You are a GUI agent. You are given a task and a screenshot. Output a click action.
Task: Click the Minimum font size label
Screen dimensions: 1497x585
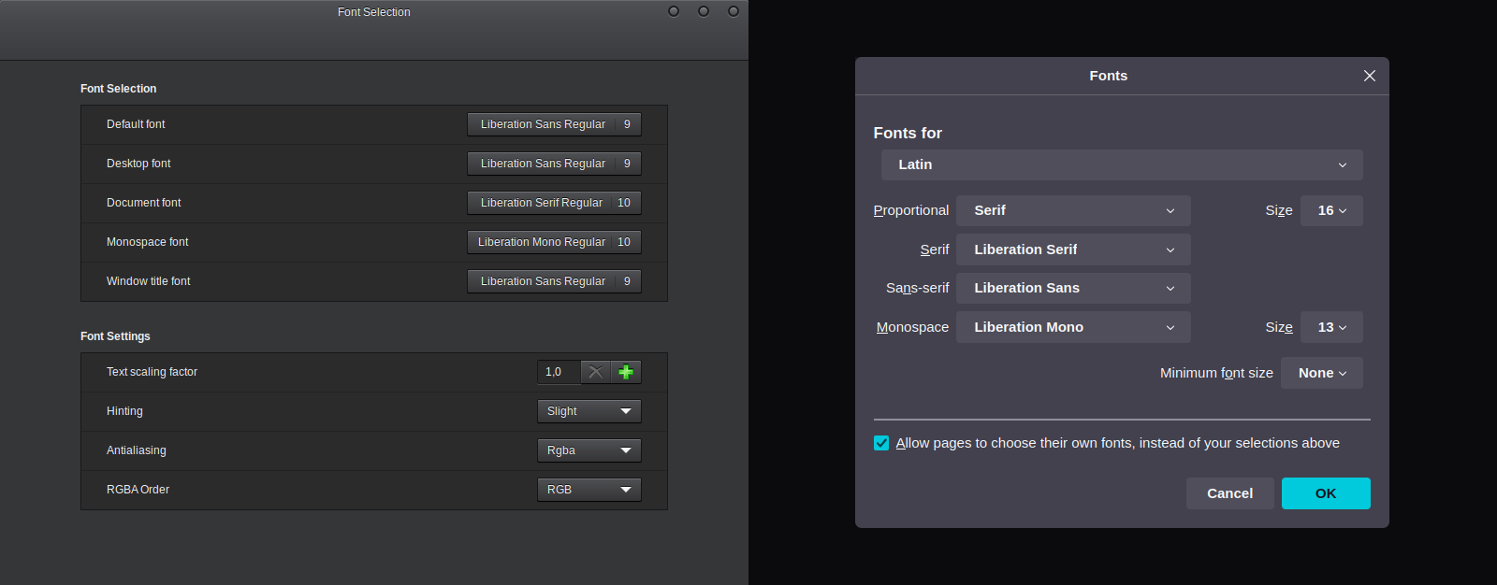click(1216, 373)
